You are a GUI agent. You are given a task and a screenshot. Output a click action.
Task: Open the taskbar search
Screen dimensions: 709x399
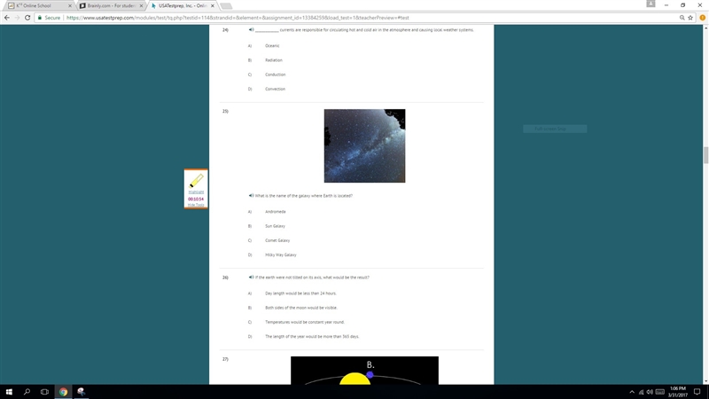point(27,392)
